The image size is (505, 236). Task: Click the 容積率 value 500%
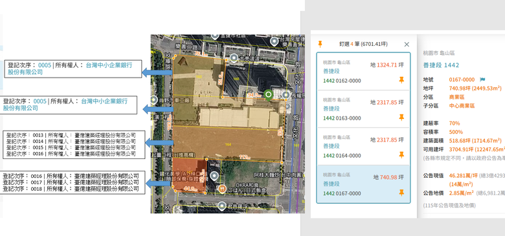tap(456, 132)
